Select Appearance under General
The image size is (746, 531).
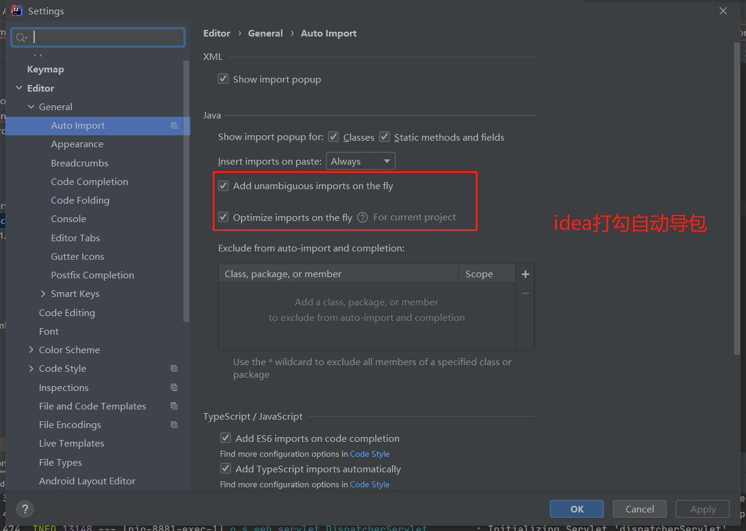point(77,144)
